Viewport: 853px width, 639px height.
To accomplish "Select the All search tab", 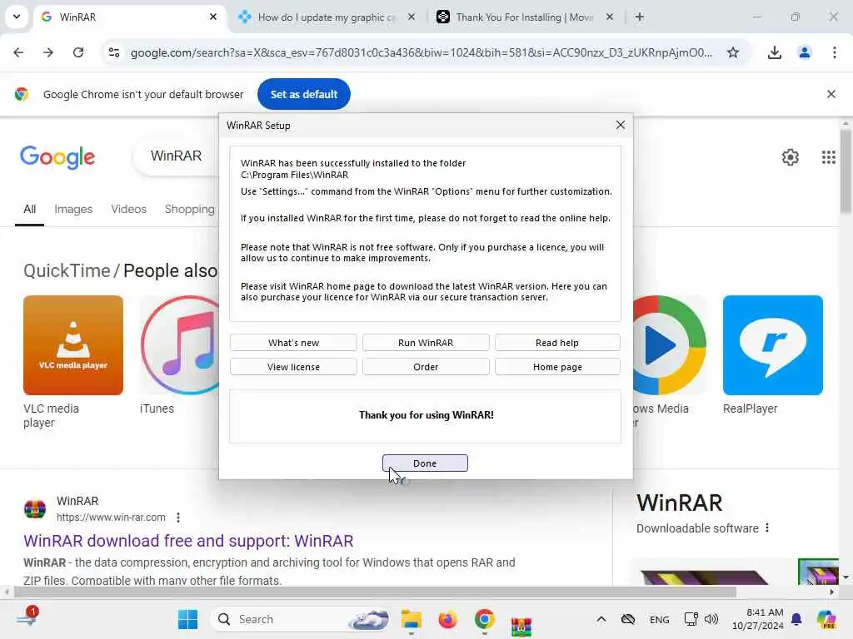I will (29, 209).
